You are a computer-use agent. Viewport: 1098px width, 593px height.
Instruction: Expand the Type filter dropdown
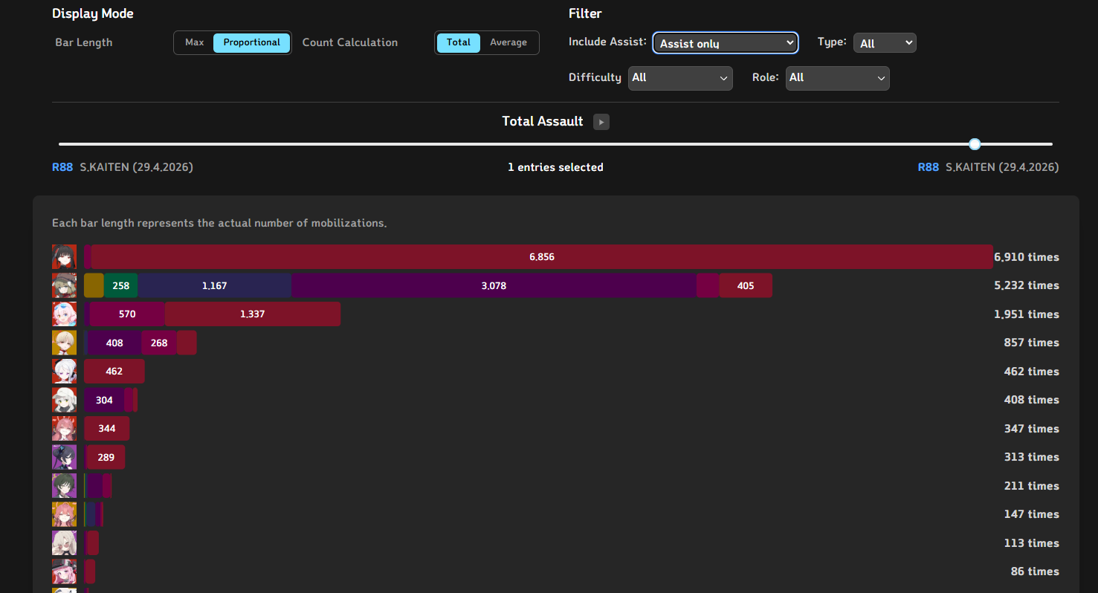coord(885,43)
